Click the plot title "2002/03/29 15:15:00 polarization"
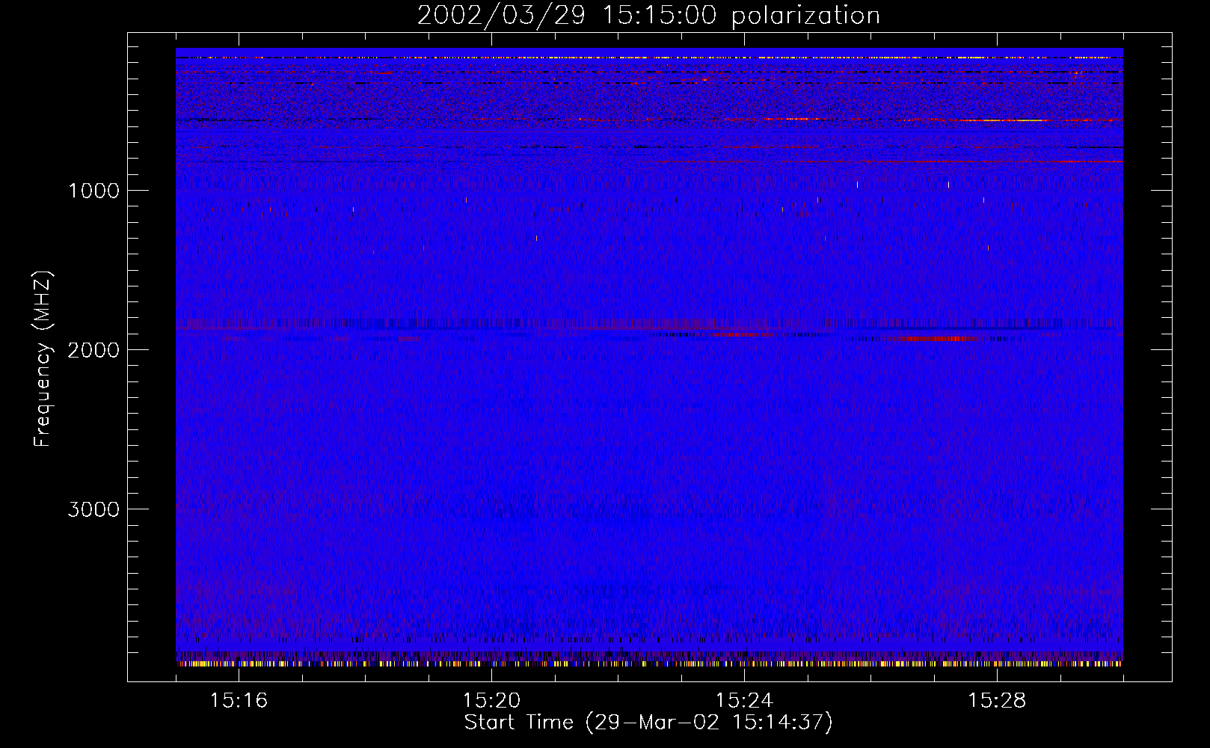 [x=648, y=16]
